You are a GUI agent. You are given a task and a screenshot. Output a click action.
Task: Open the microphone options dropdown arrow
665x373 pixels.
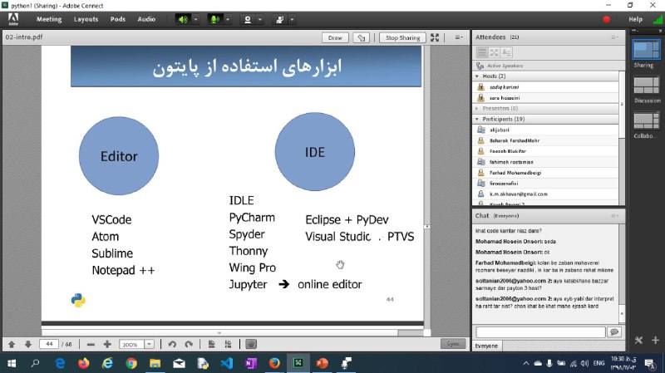(x=228, y=19)
